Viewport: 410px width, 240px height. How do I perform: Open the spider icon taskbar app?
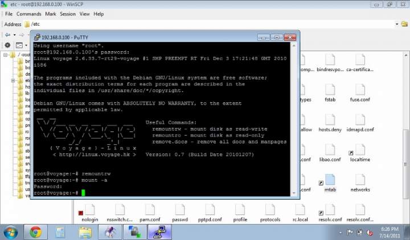pos(110,232)
